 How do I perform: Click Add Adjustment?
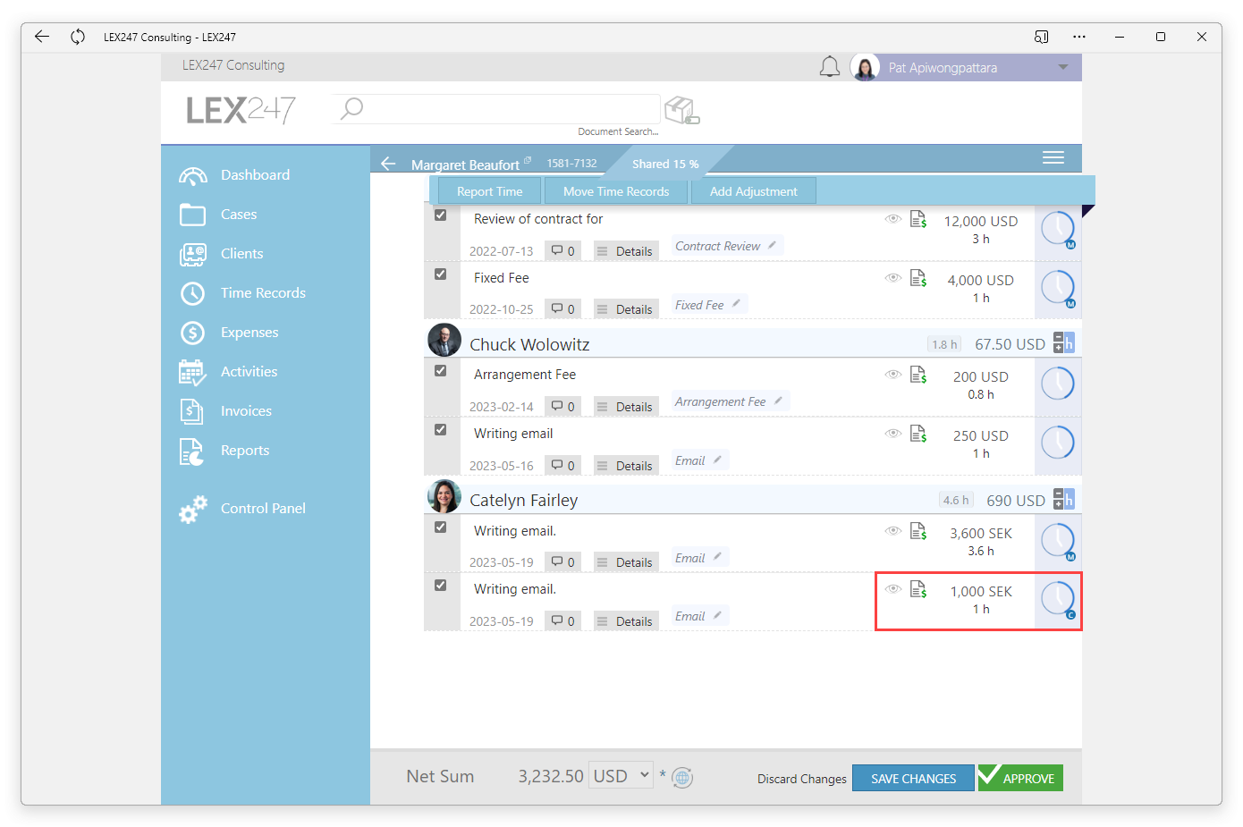754,191
